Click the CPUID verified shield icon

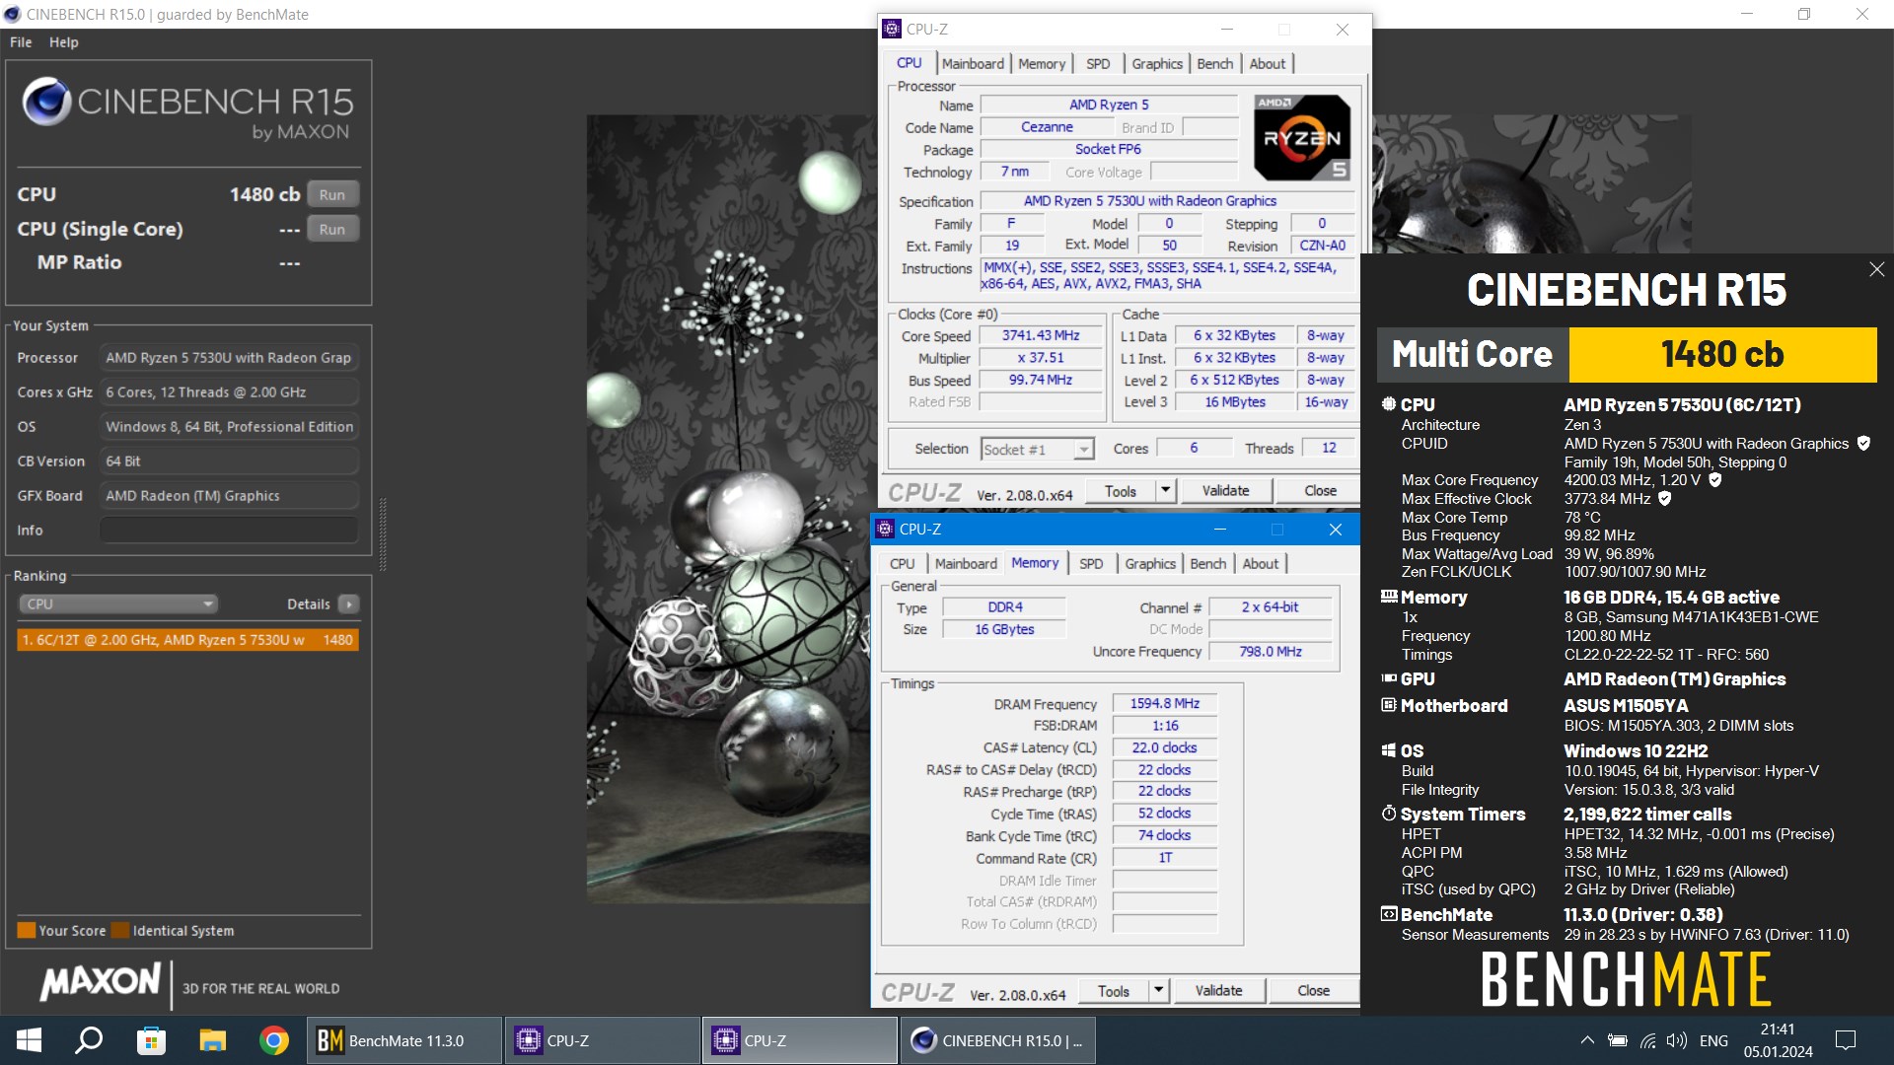1863,444
